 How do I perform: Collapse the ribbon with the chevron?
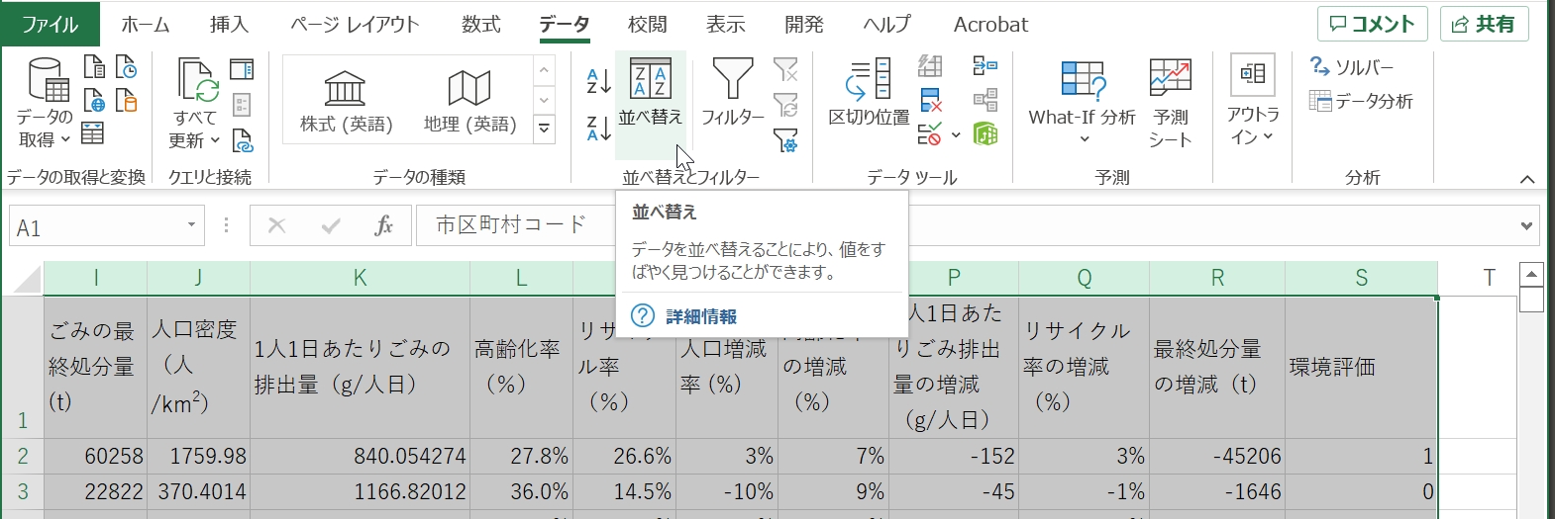point(1526,179)
